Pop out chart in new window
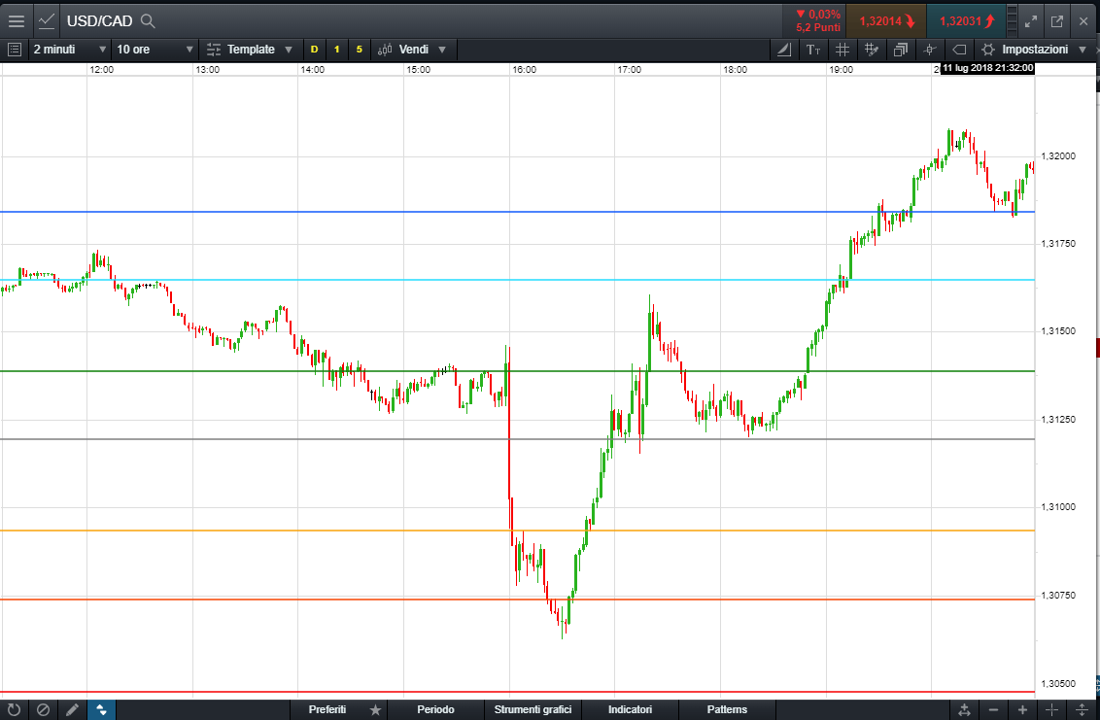 click(x=1057, y=21)
